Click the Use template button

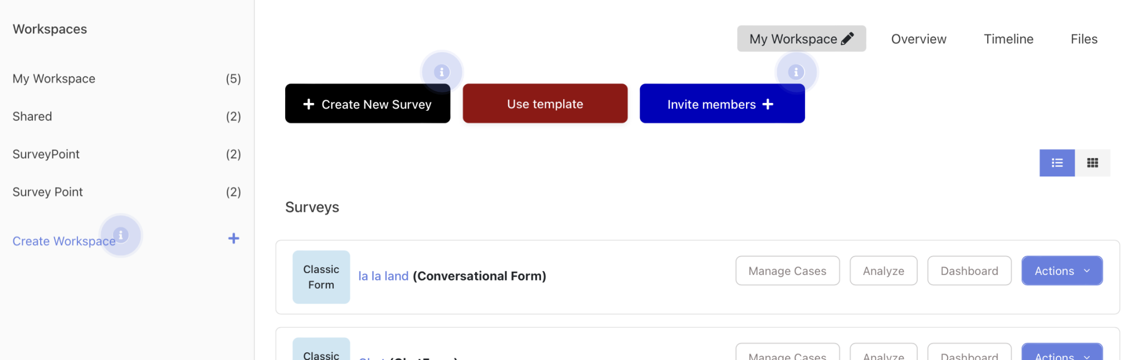tap(545, 103)
